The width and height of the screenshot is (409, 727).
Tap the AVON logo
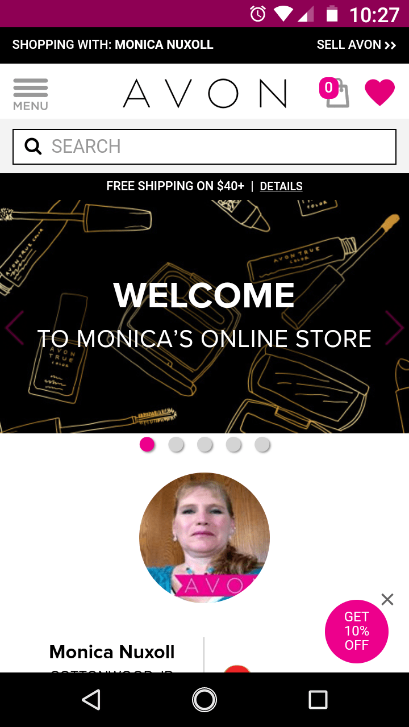(205, 94)
